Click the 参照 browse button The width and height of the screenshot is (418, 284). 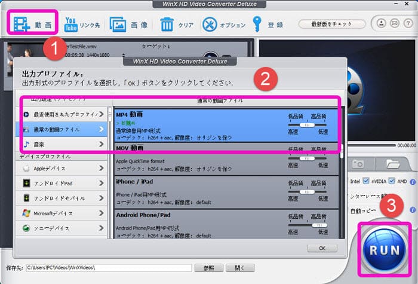209,268
